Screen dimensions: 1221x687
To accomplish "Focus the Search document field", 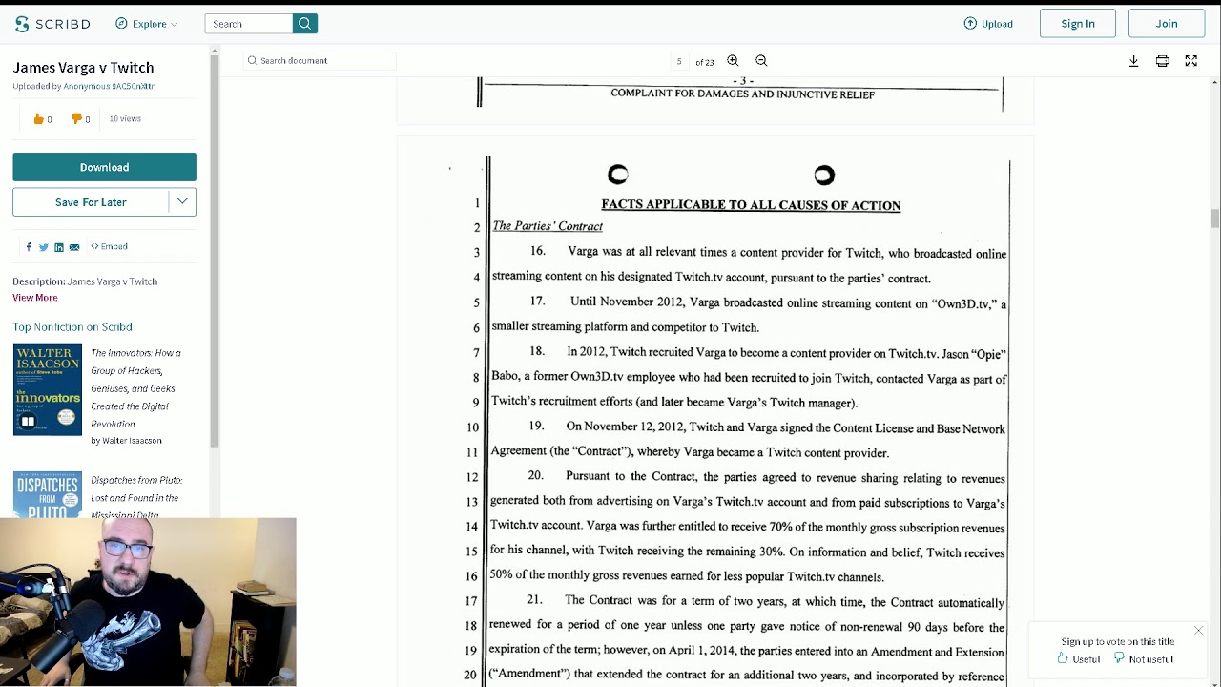I will (x=320, y=61).
